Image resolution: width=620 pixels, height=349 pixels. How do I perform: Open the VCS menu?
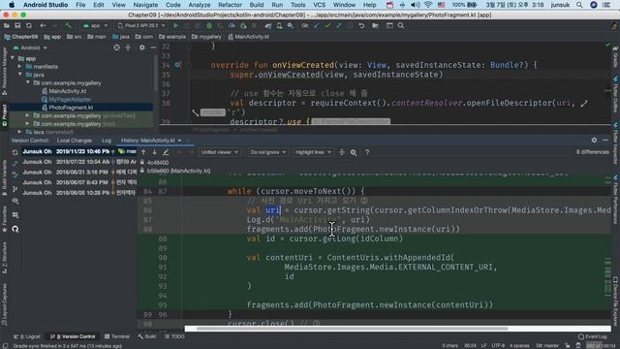(x=319, y=5)
